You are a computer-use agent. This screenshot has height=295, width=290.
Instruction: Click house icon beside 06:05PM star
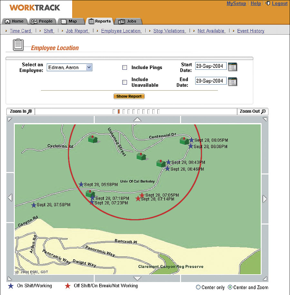tap(184, 141)
